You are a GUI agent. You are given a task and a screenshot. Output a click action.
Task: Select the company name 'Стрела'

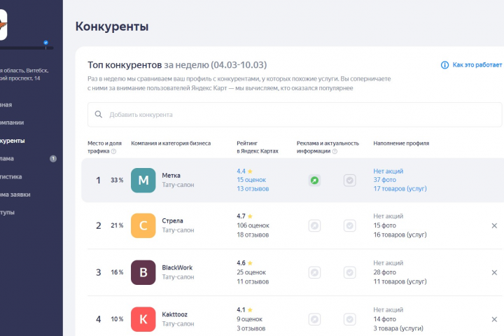click(x=172, y=221)
